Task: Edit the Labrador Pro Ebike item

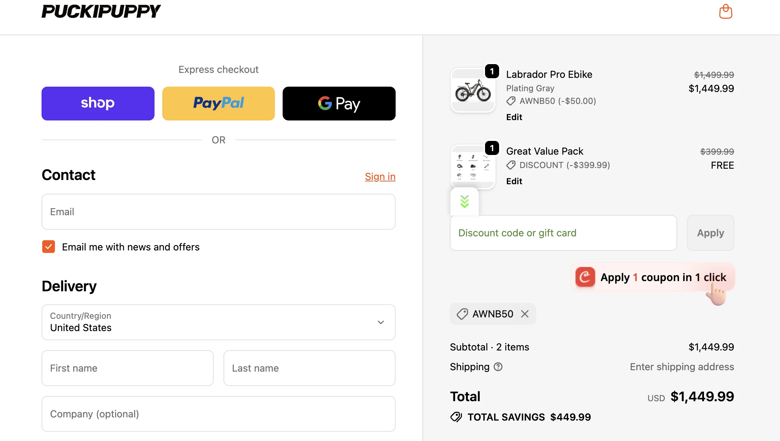Action: [x=514, y=117]
